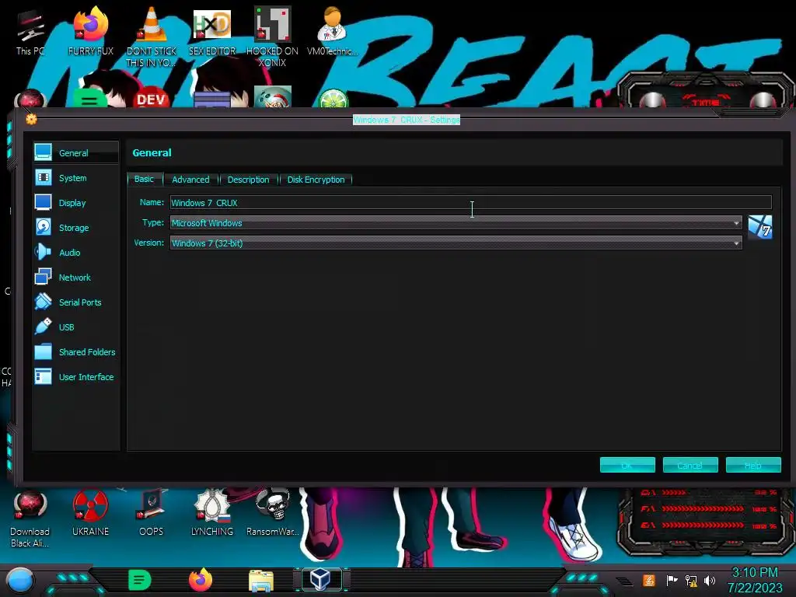Open the System settings category
Image resolution: width=796 pixels, height=597 pixels.
(x=76, y=178)
